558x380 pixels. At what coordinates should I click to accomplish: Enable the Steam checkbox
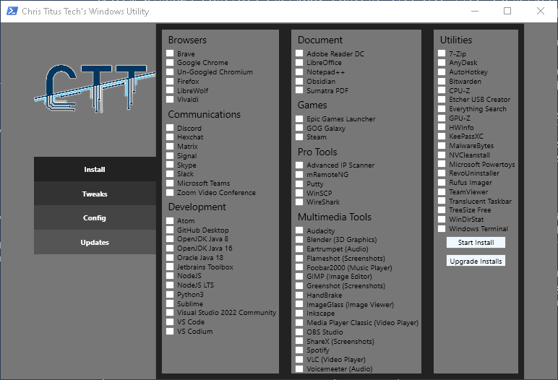pos(299,137)
